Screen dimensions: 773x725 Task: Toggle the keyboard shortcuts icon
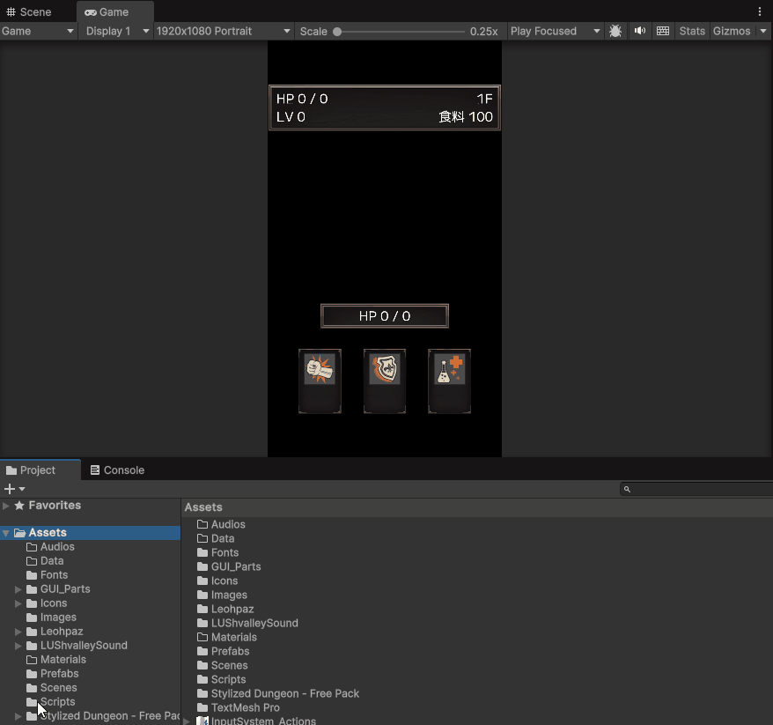click(x=663, y=31)
